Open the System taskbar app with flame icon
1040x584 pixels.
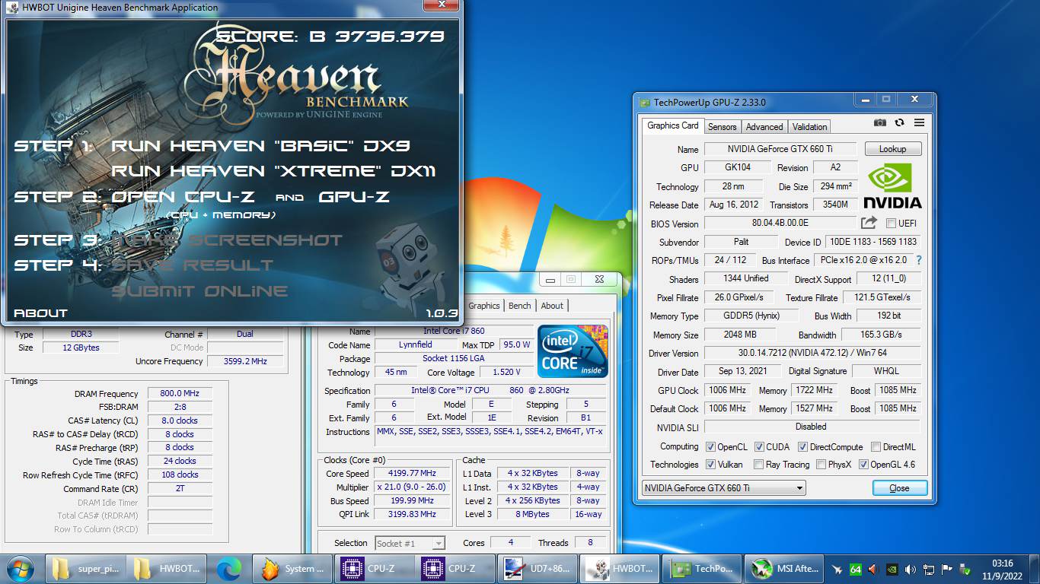pyautogui.click(x=293, y=568)
